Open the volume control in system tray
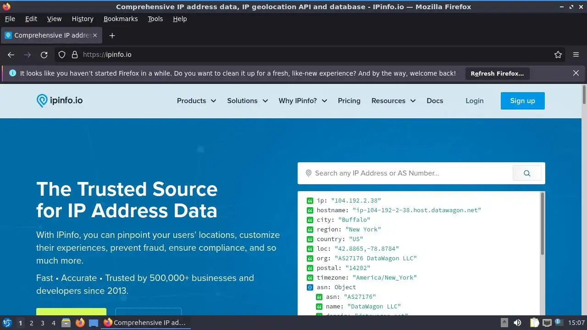The image size is (587, 330). pyautogui.click(x=518, y=323)
